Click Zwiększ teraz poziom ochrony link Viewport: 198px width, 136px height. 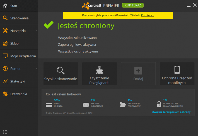pos(171,112)
